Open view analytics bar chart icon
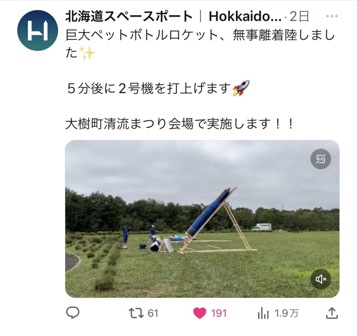This screenshot has height=336, width=357. pyautogui.click(x=263, y=313)
